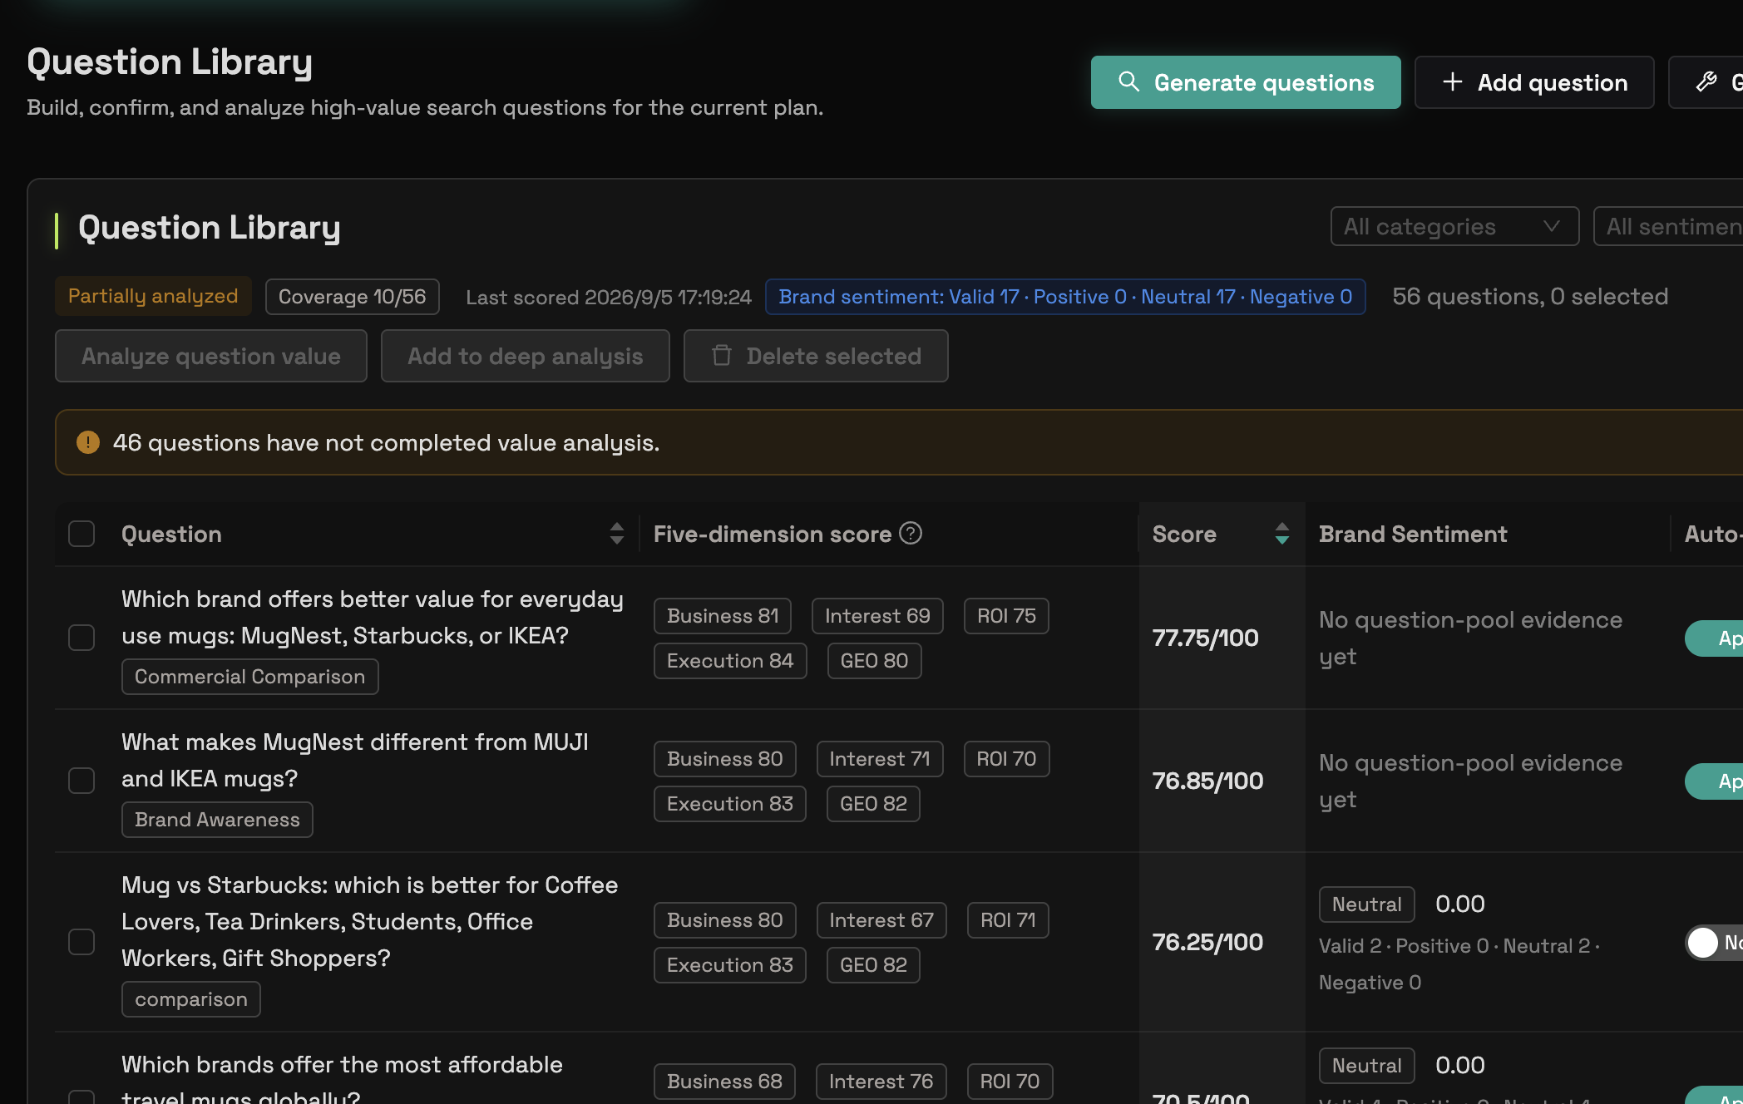Click the most affordable travel mugs question

pyautogui.click(x=342, y=1077)
